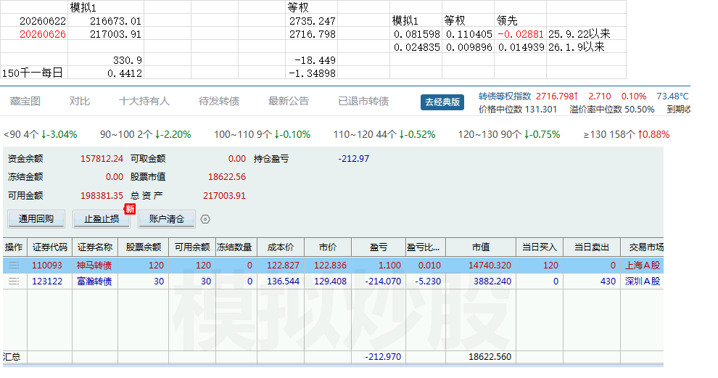
Task: Select the 领先 header cell
Action: [520, 20]
